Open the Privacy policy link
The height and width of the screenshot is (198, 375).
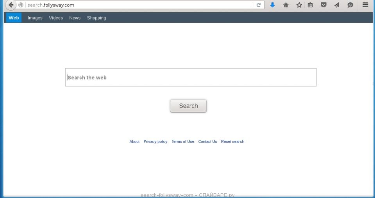coord(155,141)
